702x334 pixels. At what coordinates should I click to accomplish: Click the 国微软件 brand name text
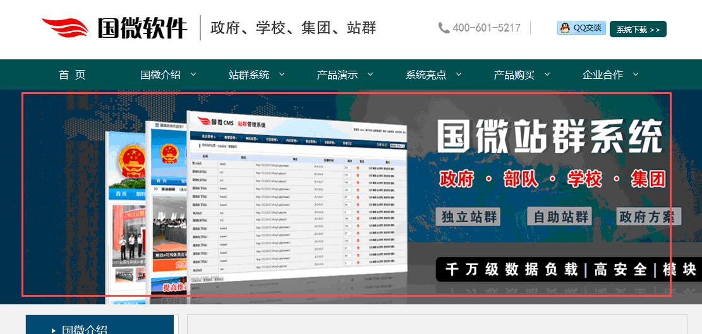[143, 28]
